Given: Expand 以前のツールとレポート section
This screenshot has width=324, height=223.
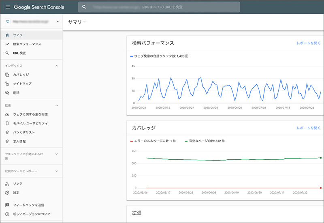Looking at the screenshot, I should pos(57,171).
